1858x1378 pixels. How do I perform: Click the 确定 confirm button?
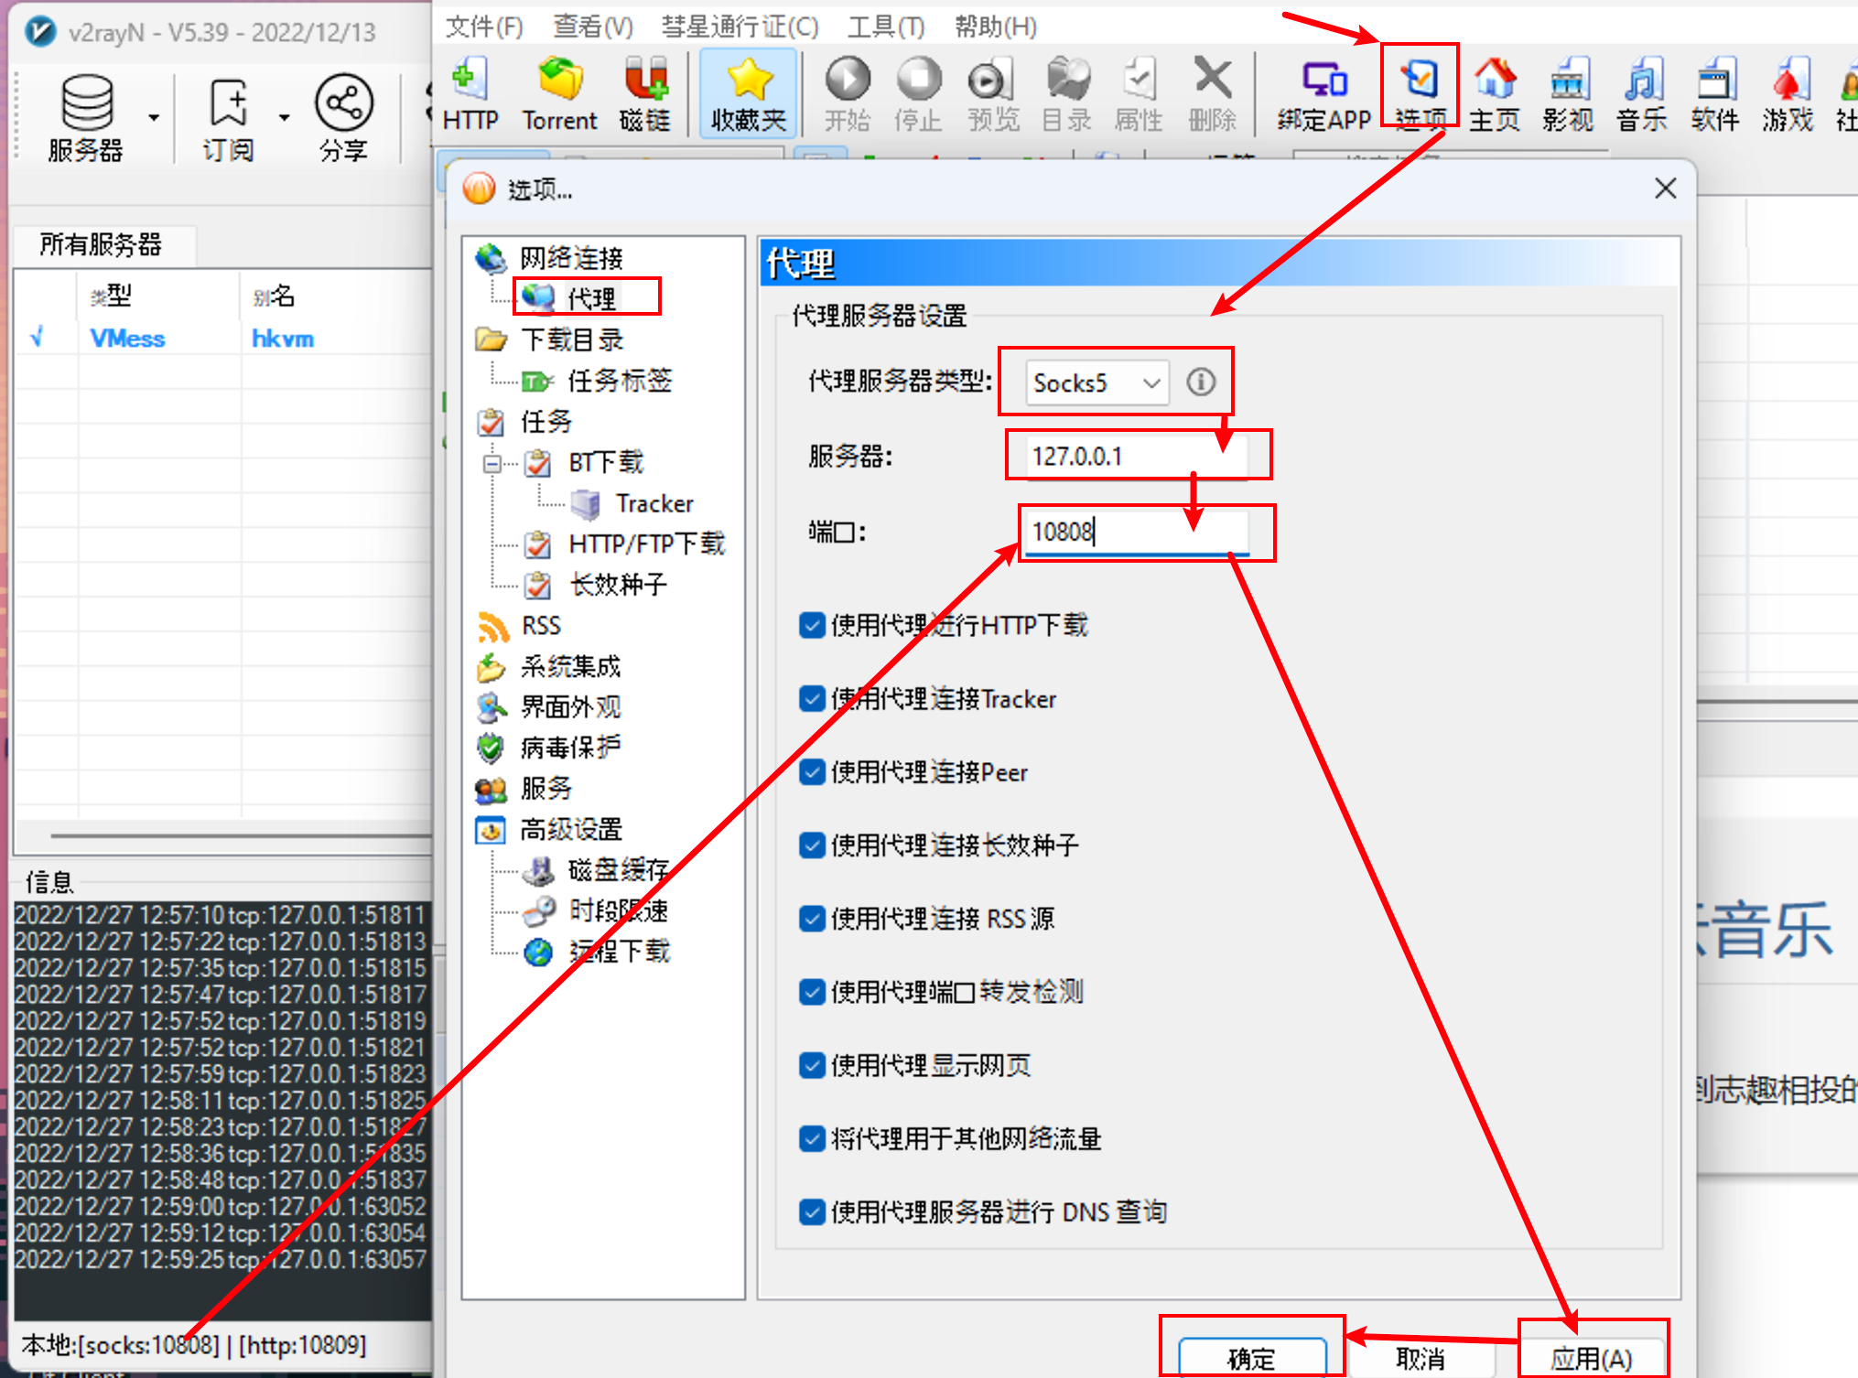tap(1251, 1358)
